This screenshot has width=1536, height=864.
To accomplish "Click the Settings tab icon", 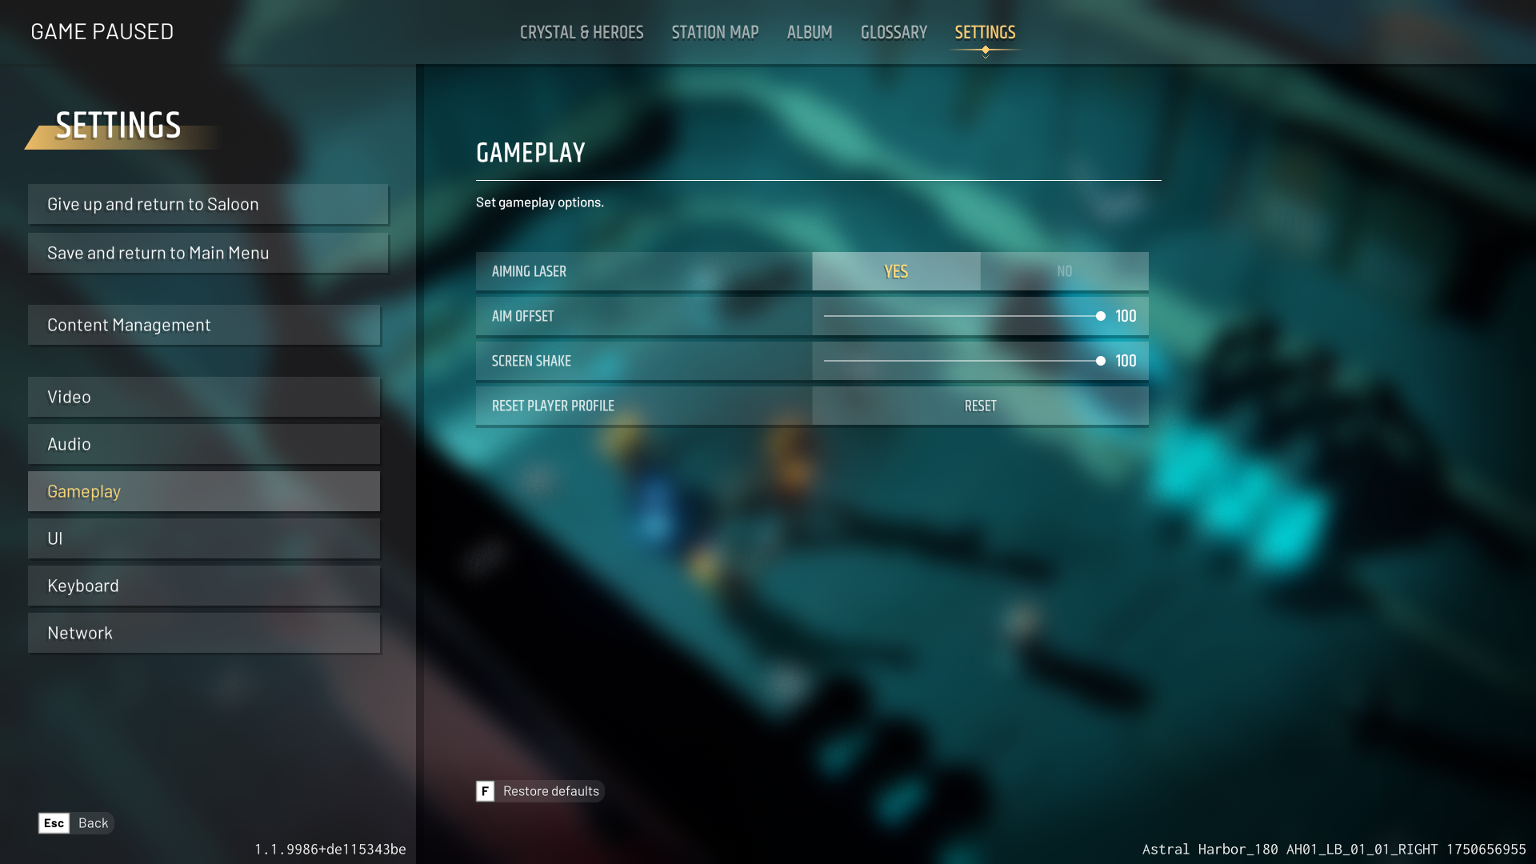I will click(986, 32).
